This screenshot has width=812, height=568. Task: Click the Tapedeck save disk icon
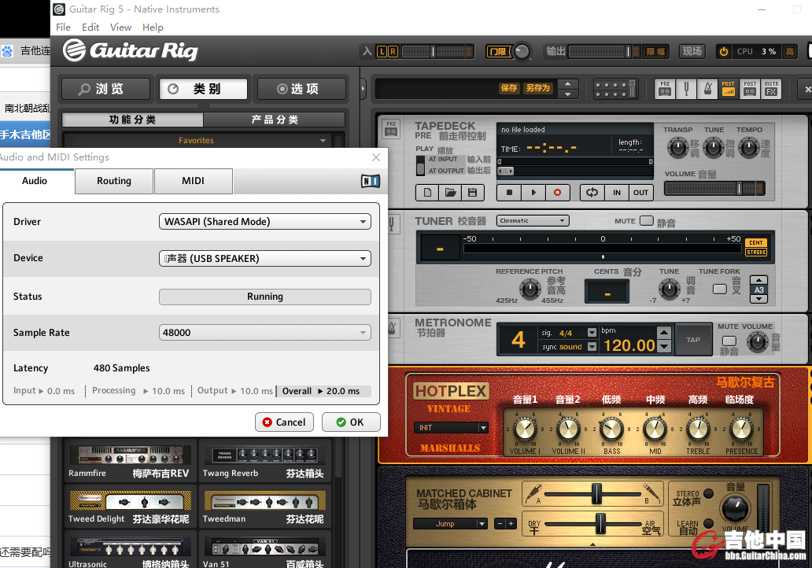coord(472,193)
